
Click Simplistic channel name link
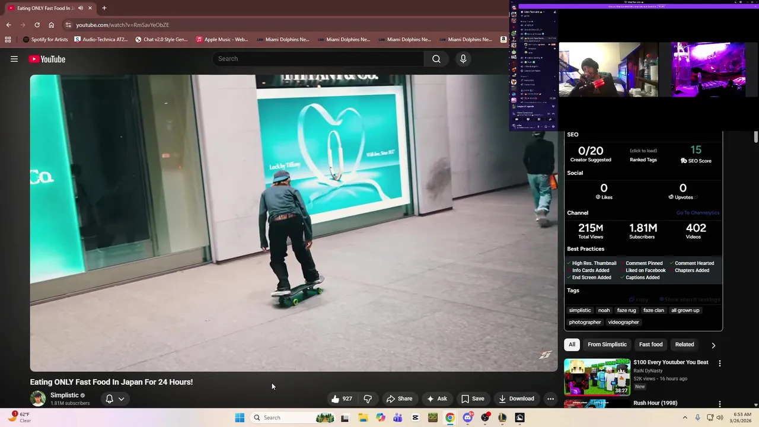64,395
